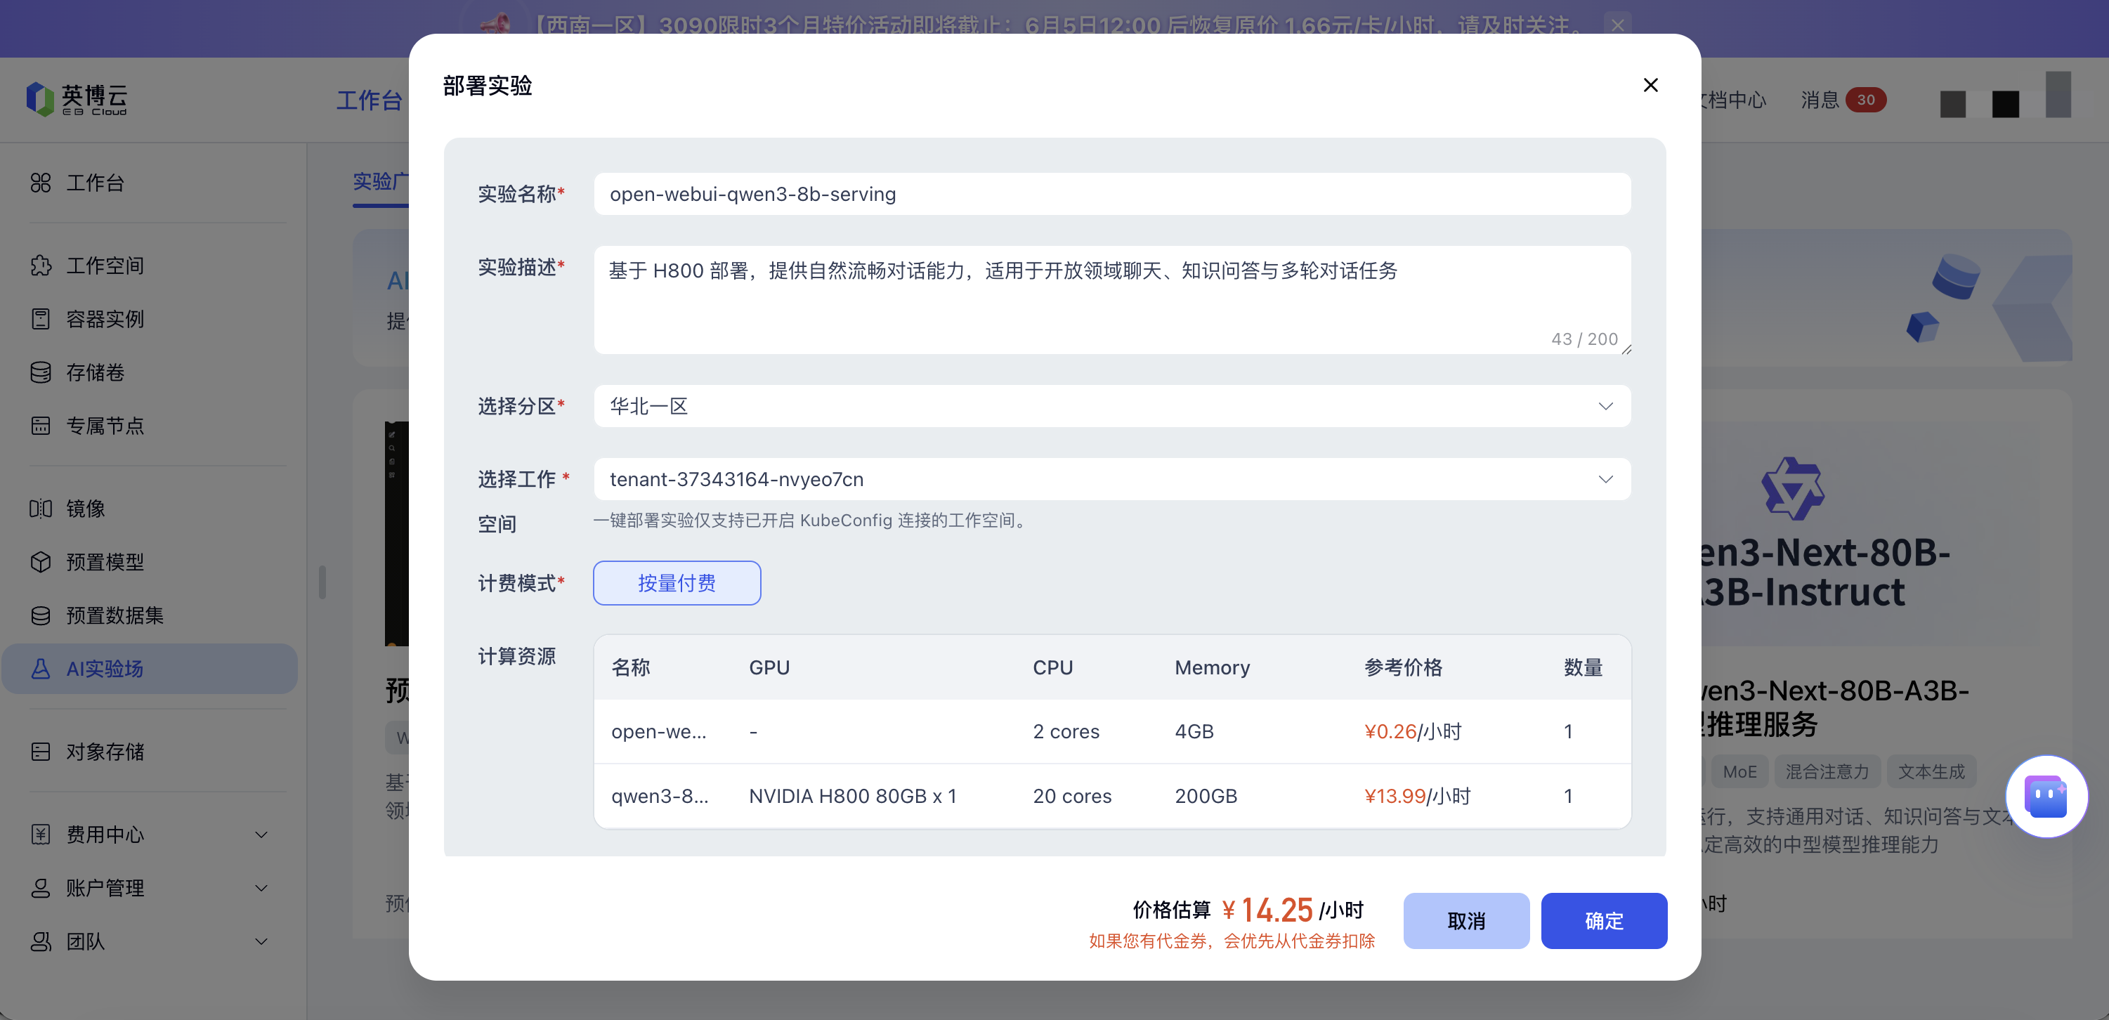
Task: Click the voucher deduction notice text
Action: 1232,941
